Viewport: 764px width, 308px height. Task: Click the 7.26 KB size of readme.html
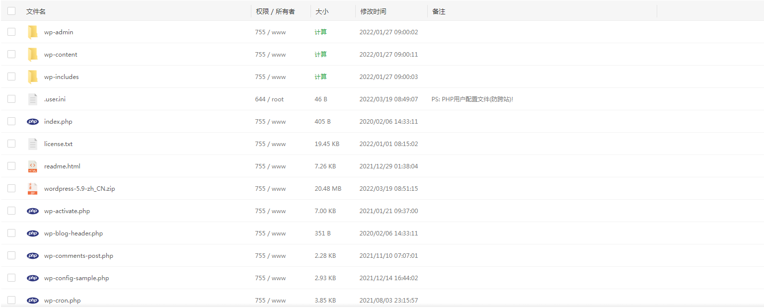coord(325,166)
